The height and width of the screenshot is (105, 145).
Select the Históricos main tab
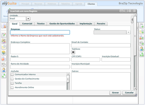tap(52, 4)
